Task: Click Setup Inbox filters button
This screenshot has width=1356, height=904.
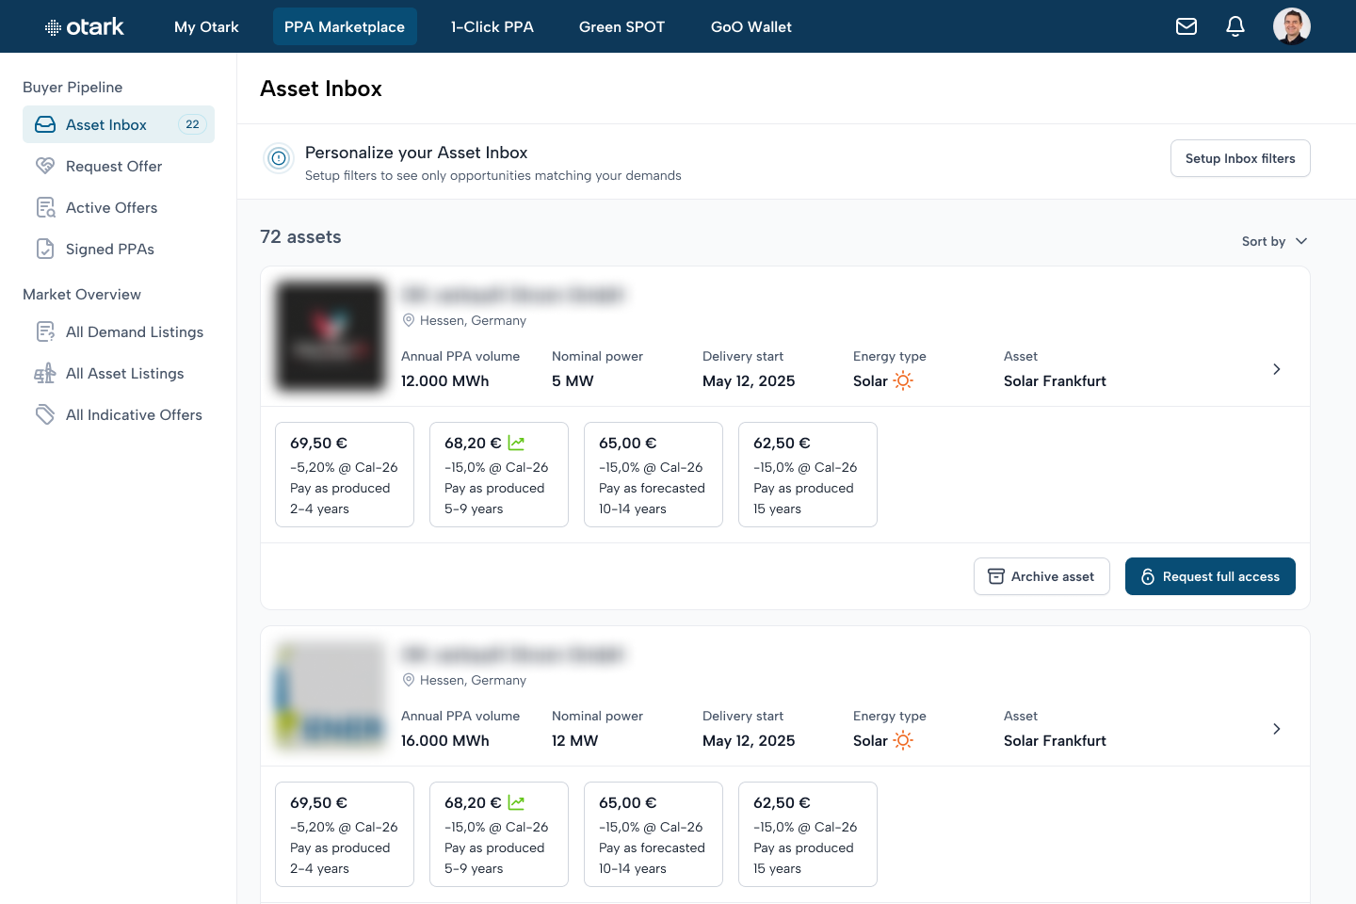Action: tap(1240, 158)
